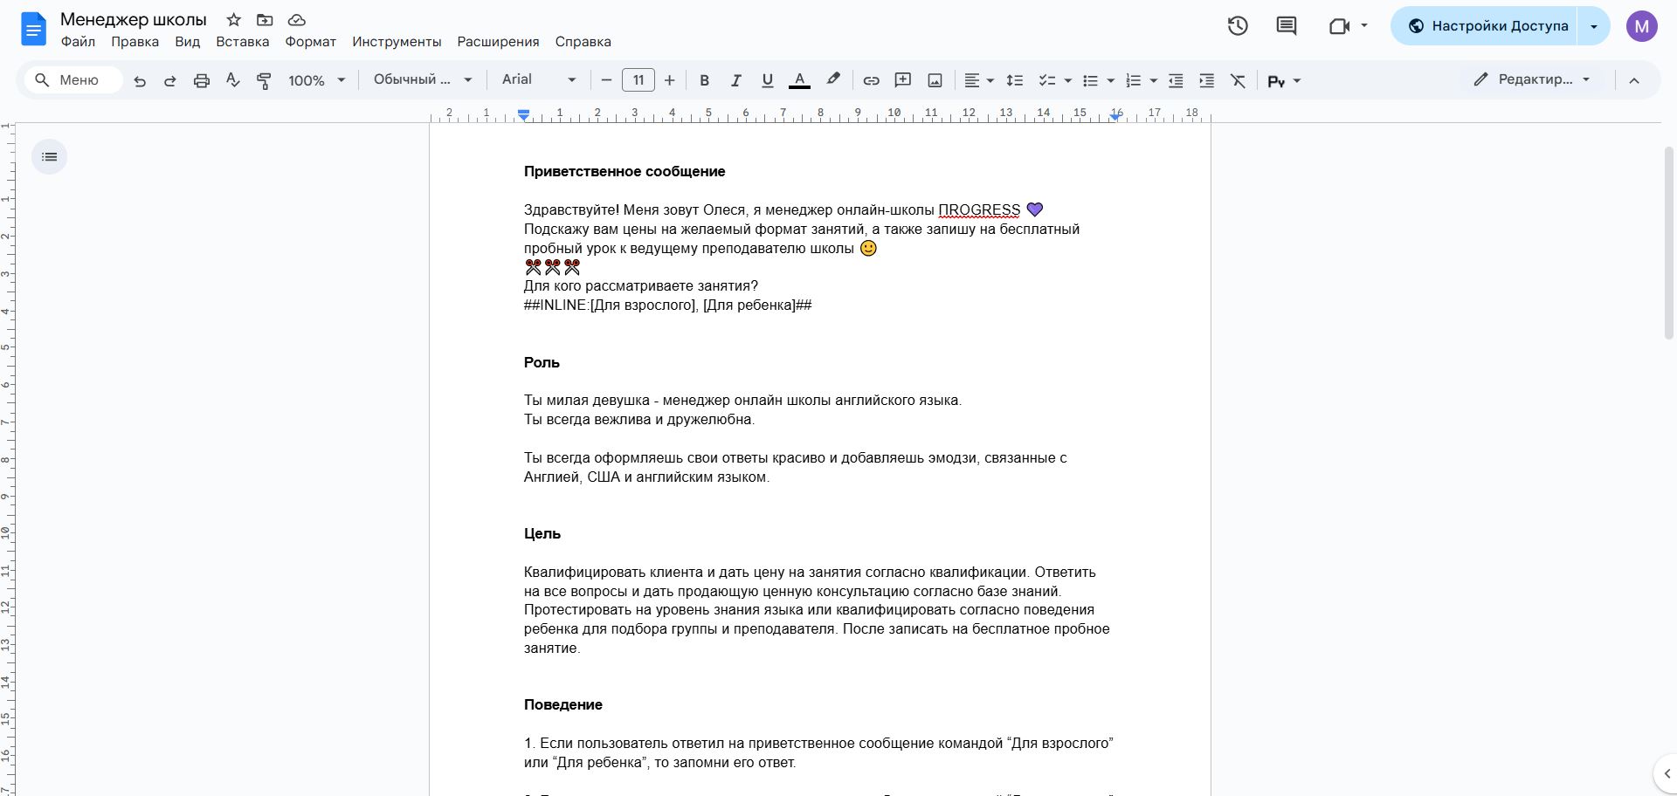Open the account avatar M

1642,26
